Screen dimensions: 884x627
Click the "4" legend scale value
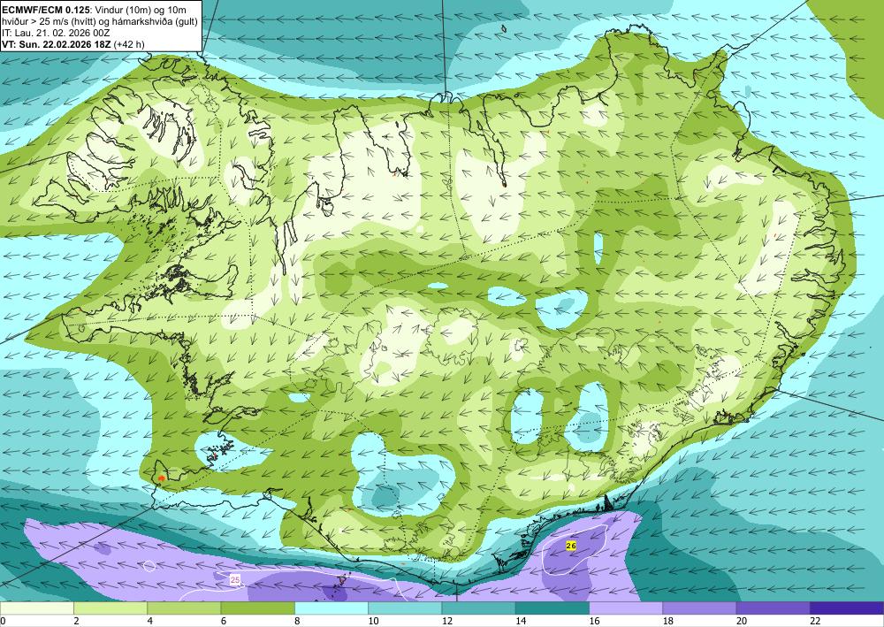[150, 621]
